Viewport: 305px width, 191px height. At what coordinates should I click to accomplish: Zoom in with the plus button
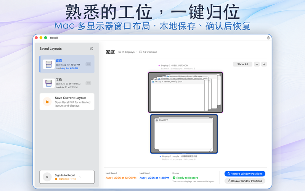264,64
